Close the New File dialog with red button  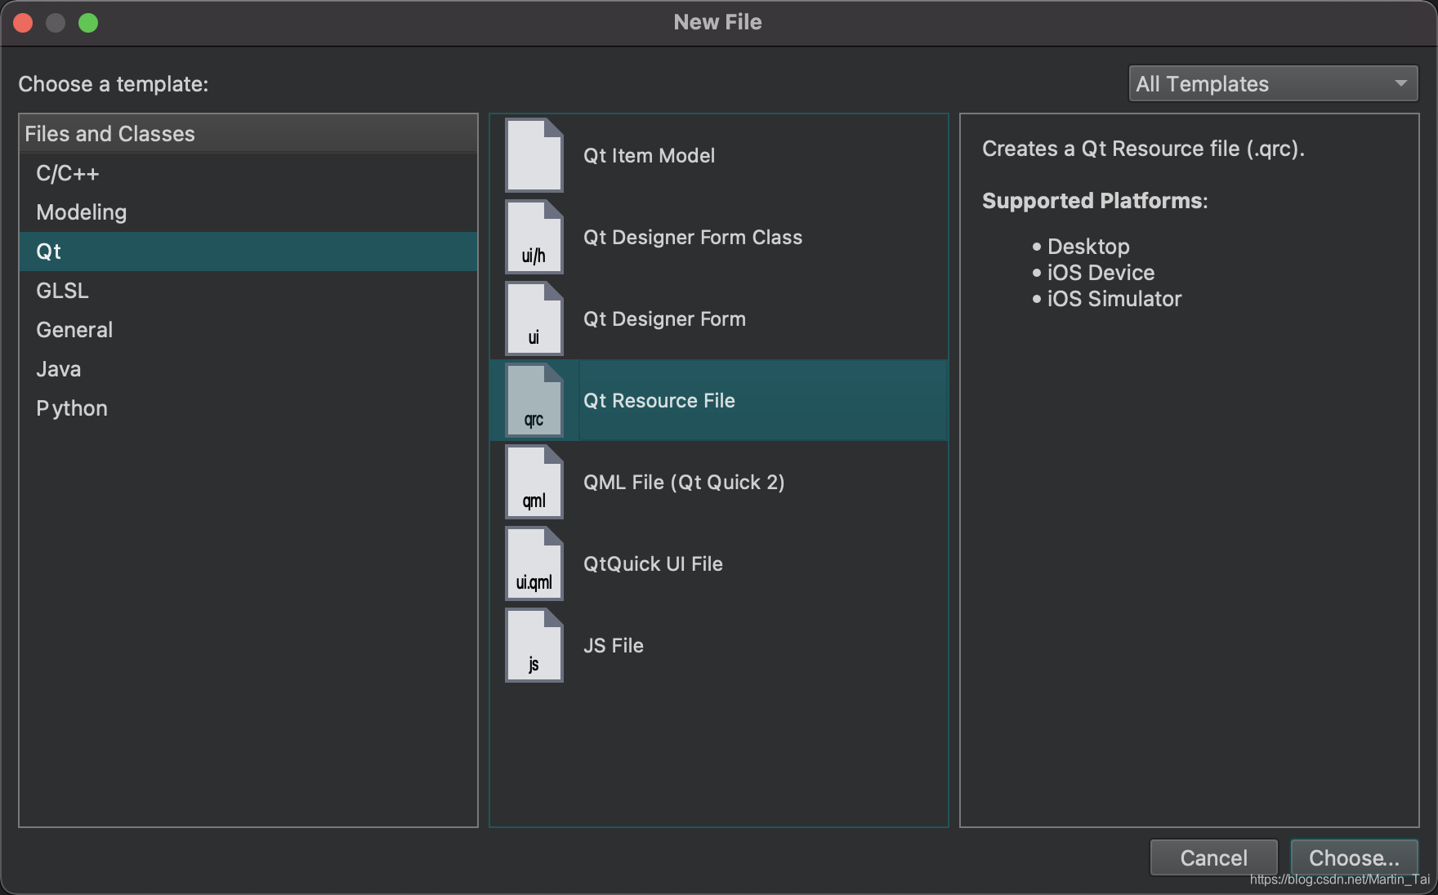pos(23,23)
